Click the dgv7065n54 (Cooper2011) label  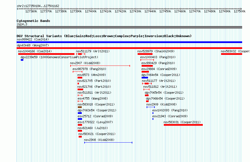click(164, 93)
